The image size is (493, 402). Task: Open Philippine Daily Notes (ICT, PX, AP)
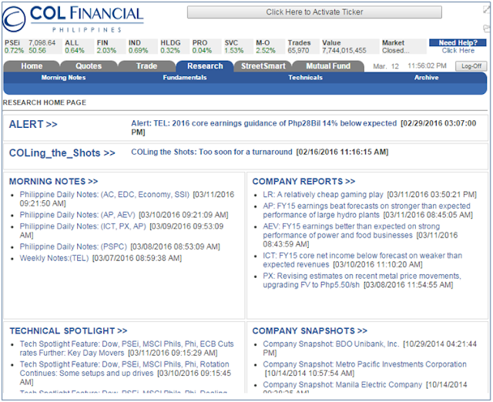82,226
